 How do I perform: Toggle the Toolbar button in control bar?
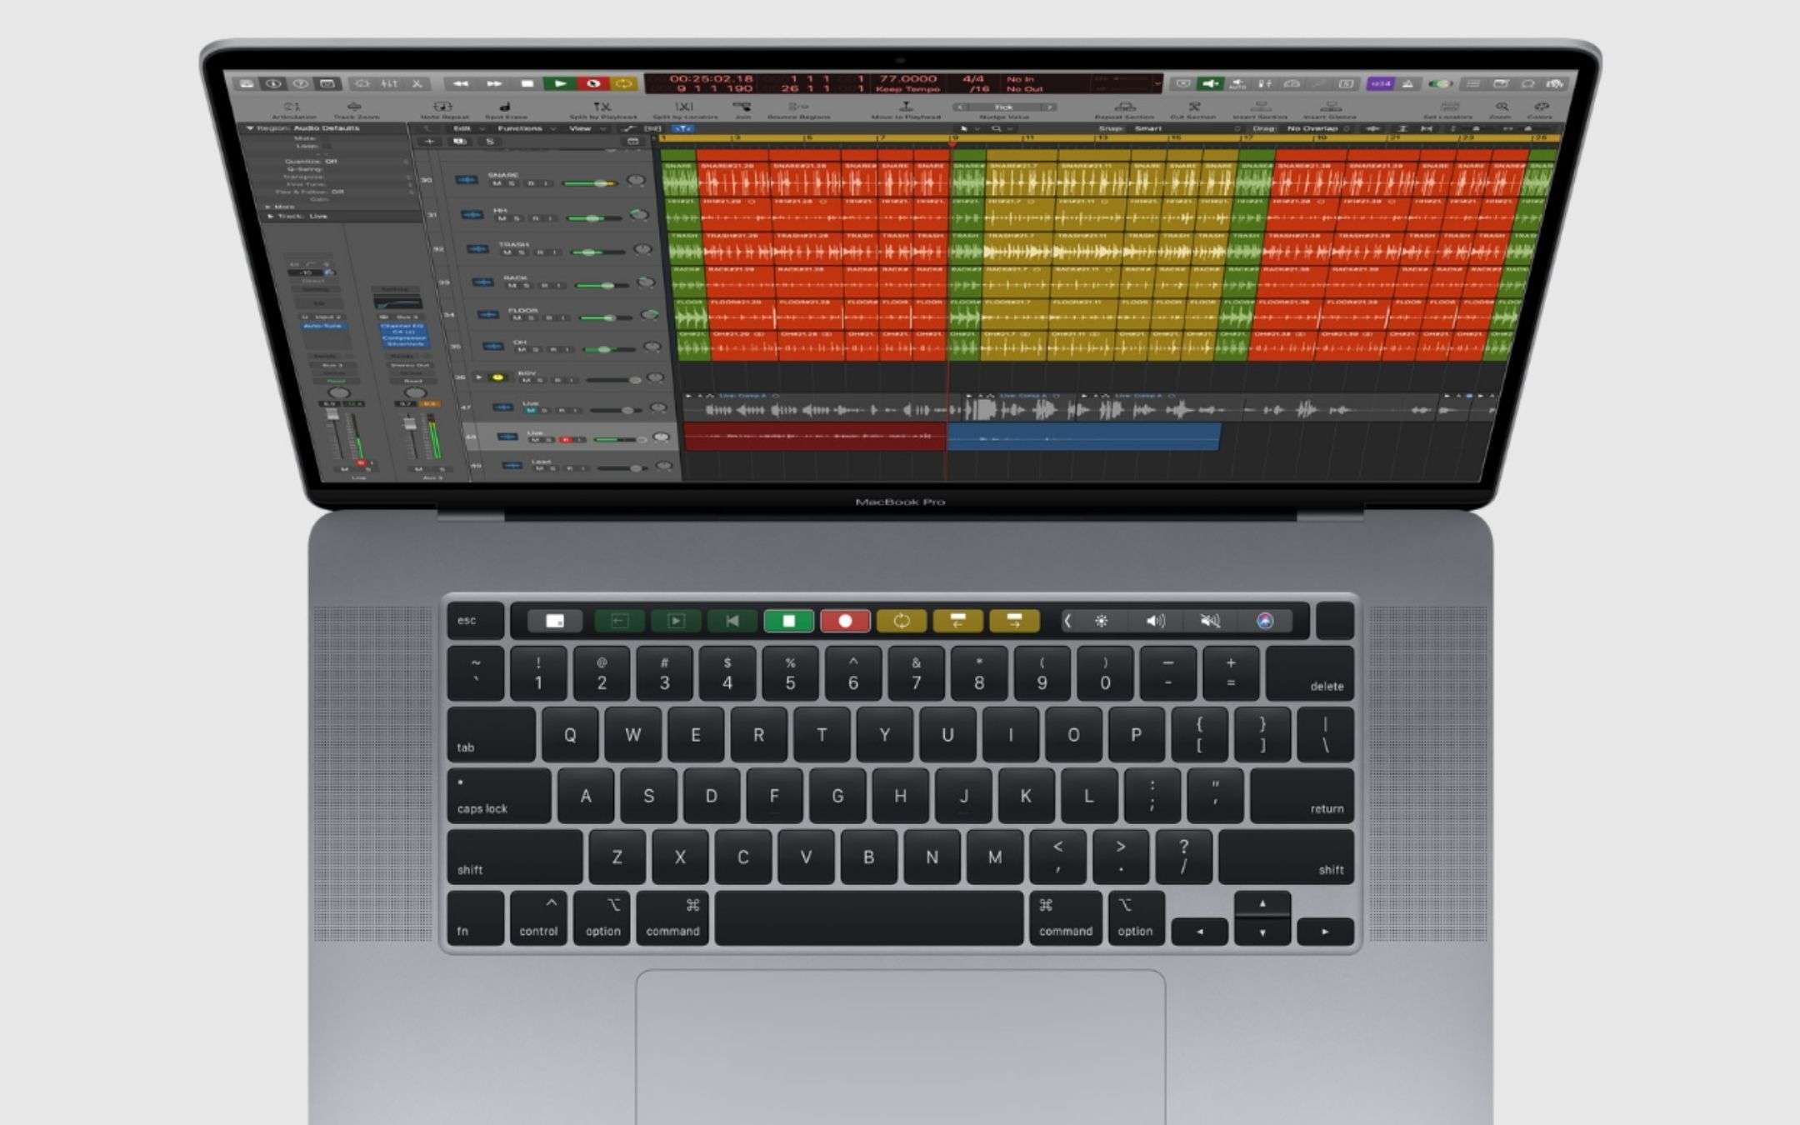tap(327, 83)
